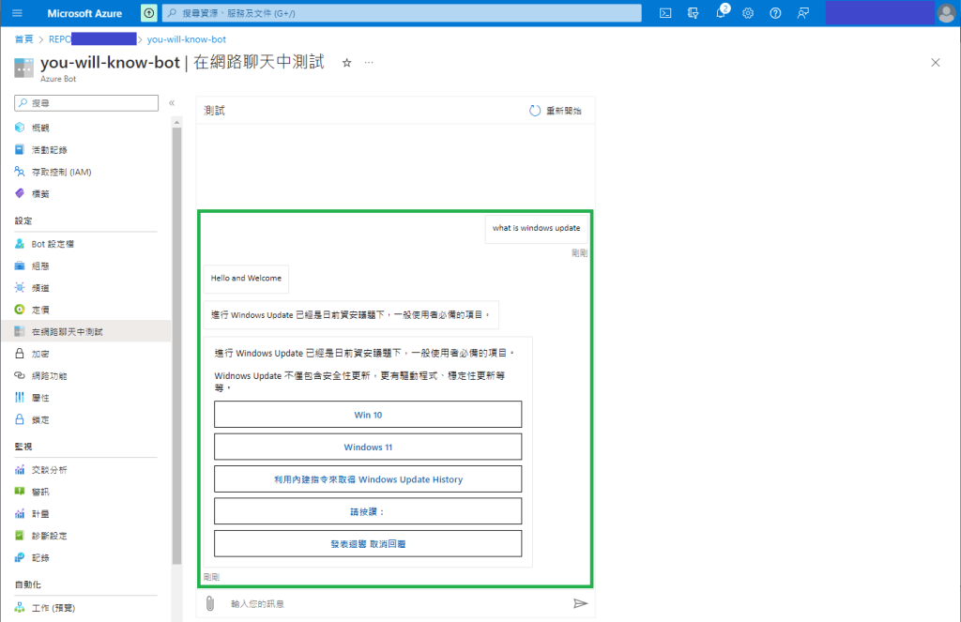961x622 pixels.
Task: Open portal settings gear icon
Action: click(x=748, y=13)
